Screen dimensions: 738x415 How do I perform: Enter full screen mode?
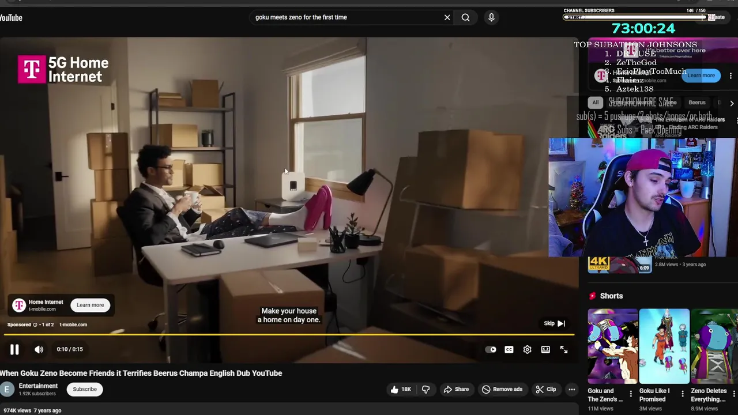coord(564,349)
